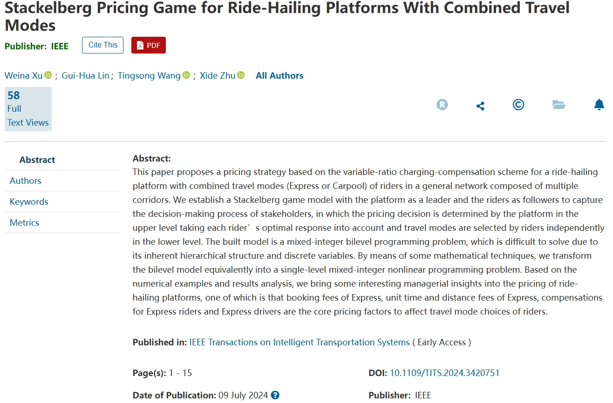Image resolution: width=613 pixels, height=403 pixels.
Task: Click Xide Zhu's ORCID icon
Action: point(241,75)
